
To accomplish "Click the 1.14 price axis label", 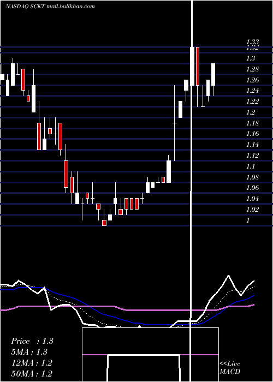I will click(252, 145).
